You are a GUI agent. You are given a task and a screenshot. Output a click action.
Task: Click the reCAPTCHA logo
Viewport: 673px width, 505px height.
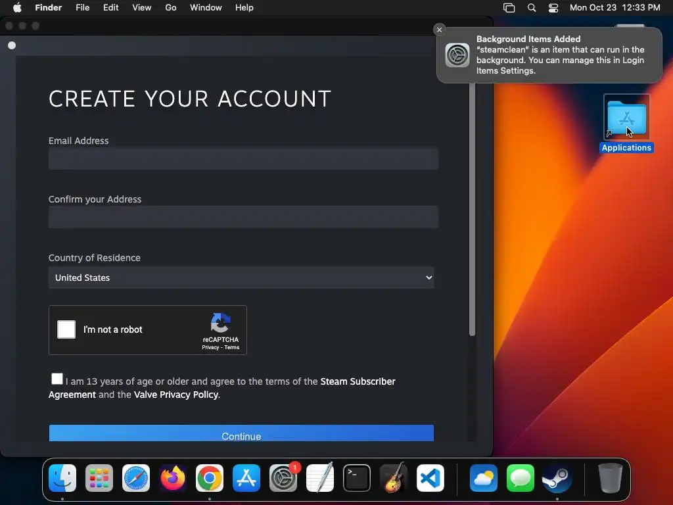pyautogui.click(x=220, y=323)
